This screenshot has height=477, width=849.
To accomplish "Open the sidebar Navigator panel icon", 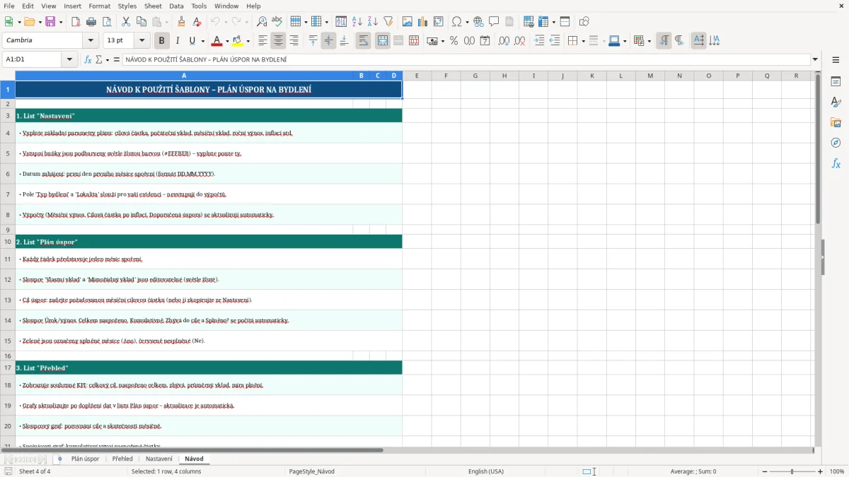I will click(836, 143).
